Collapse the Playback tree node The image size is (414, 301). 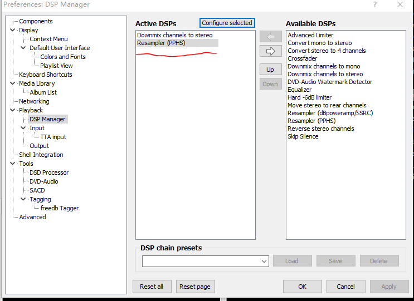pos(13,110)
